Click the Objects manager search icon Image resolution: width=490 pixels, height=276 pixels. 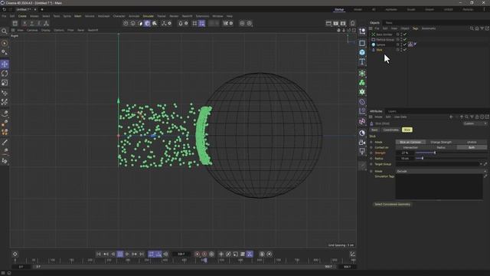pyautogui.click(x=472, y=28)
